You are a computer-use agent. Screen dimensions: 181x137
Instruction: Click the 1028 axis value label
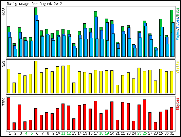4,12
